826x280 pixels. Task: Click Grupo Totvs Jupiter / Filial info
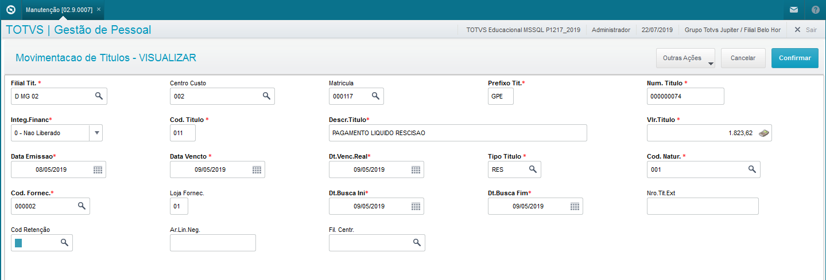[732, 30]
